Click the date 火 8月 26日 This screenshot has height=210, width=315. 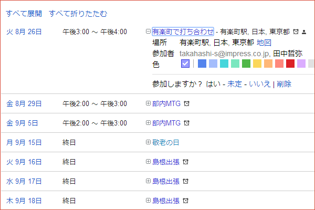(24, 31)
